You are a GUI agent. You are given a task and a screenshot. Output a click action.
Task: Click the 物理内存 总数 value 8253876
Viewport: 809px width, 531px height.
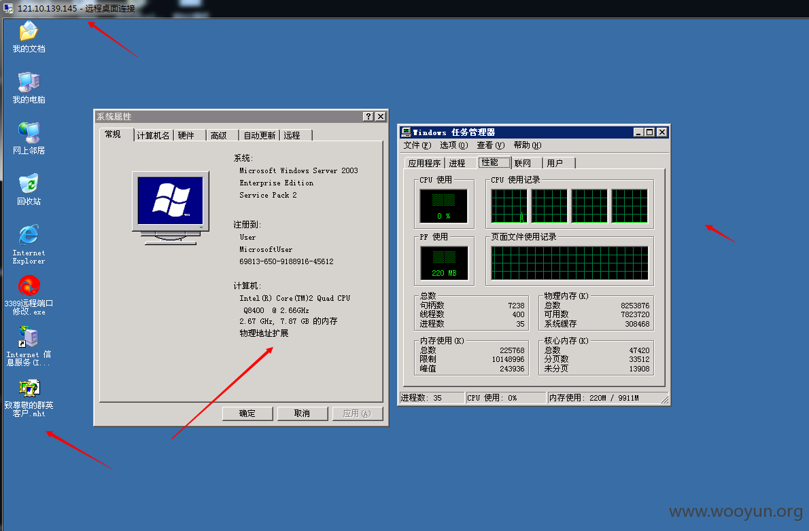point(635,306)
